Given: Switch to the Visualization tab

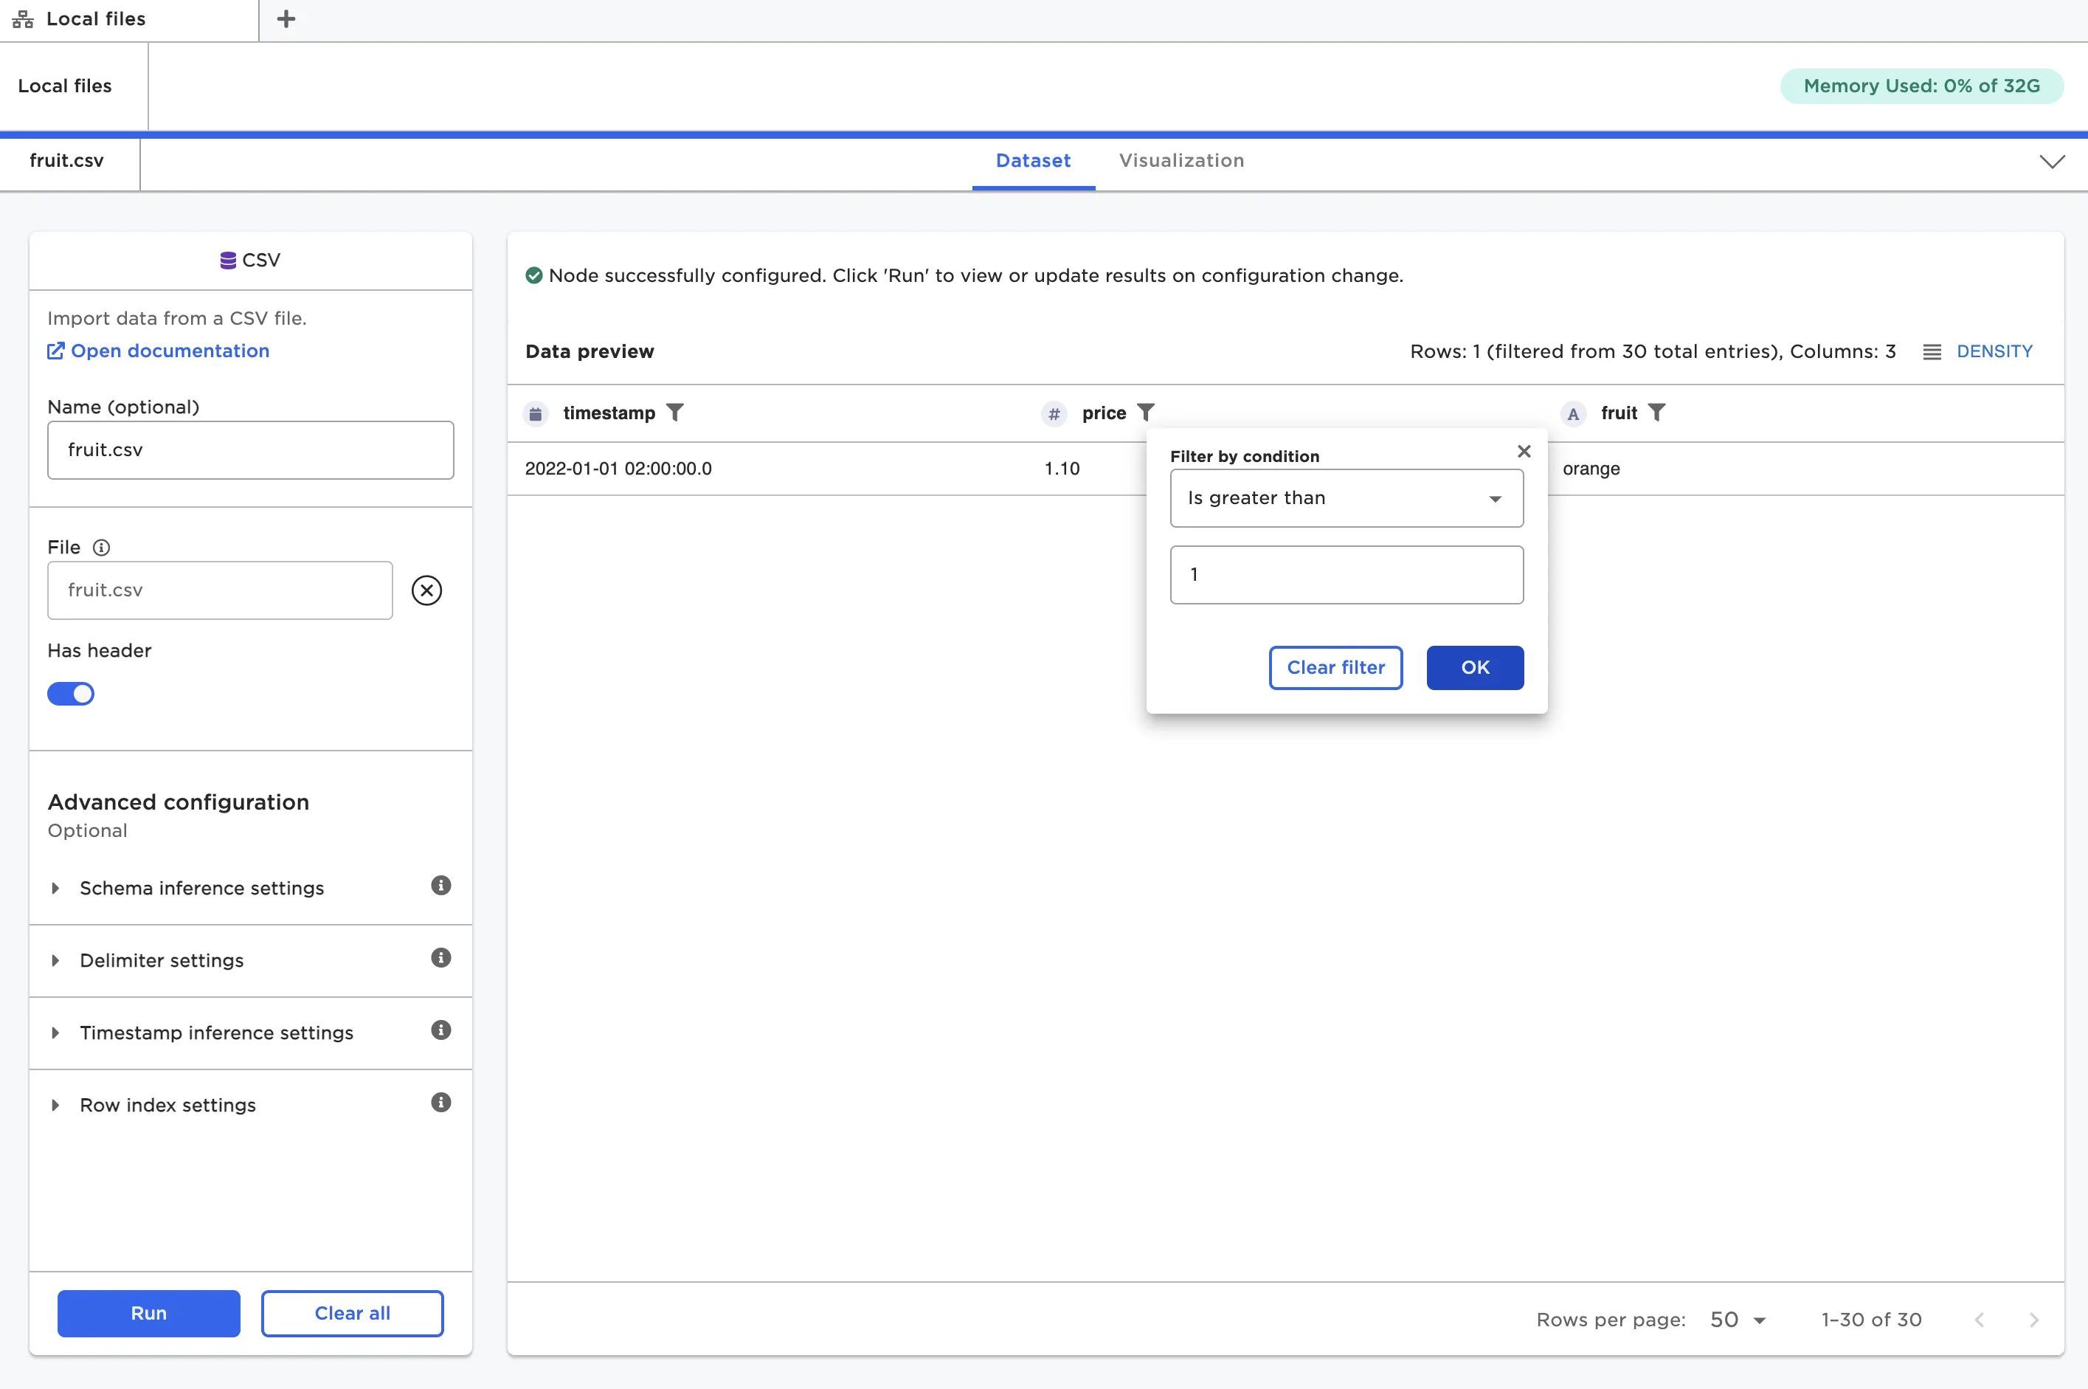Looking at the screenshot, I should click(1180, 160).
